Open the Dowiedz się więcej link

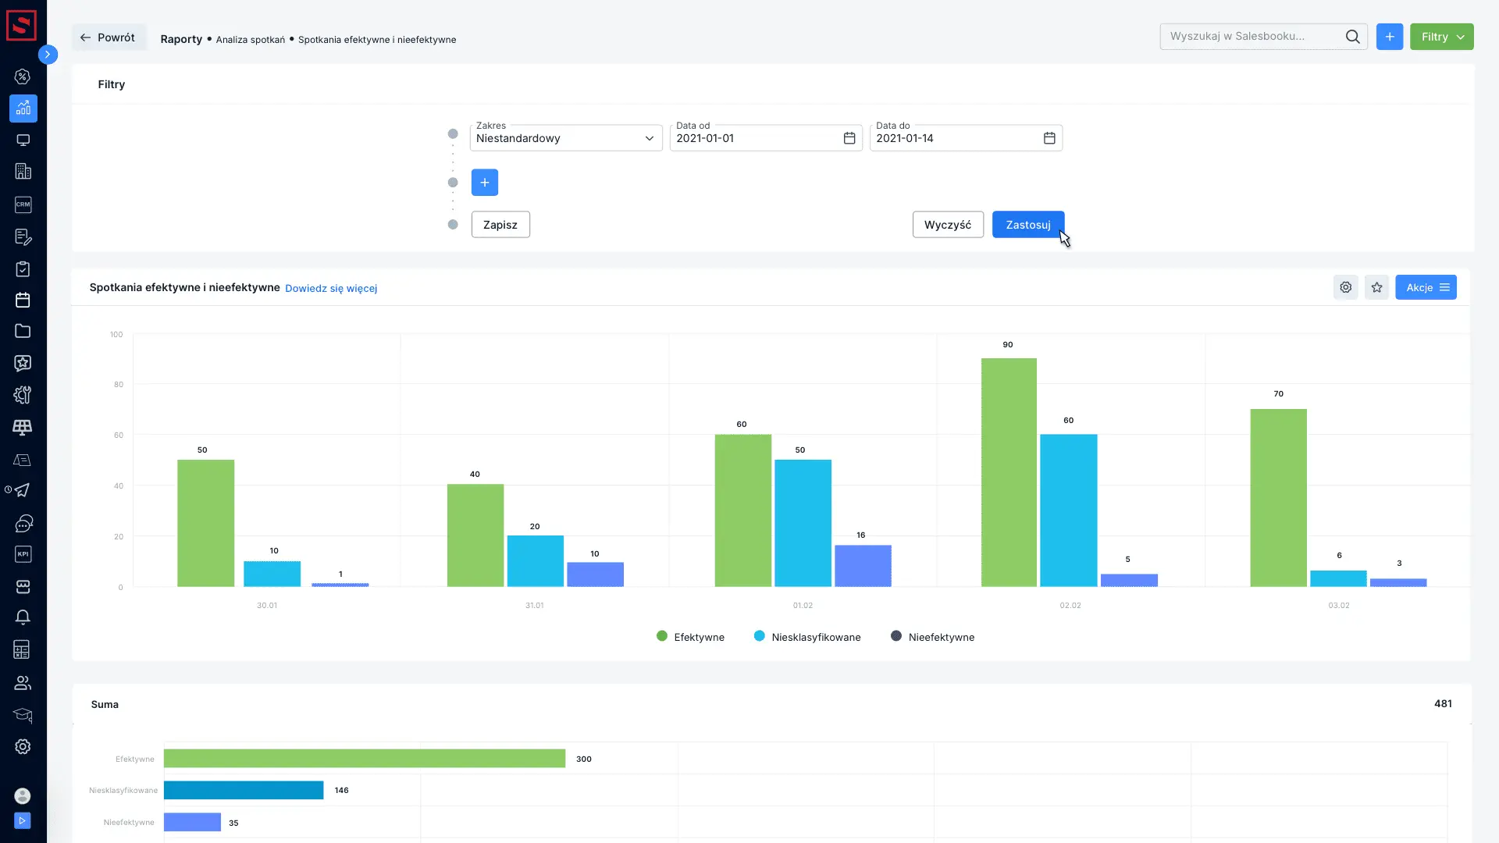coord(331,288)
